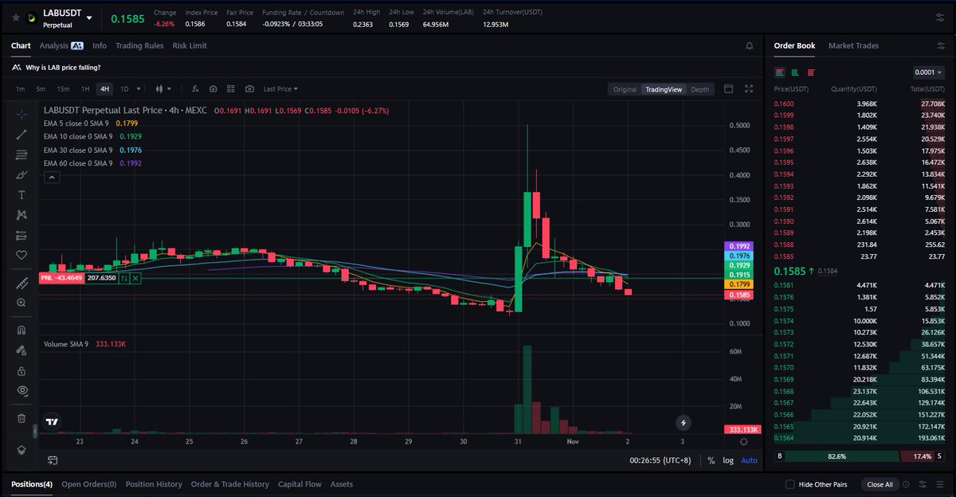
Task: Click the trash icon to remove drawings
Action: click(22, 417)
